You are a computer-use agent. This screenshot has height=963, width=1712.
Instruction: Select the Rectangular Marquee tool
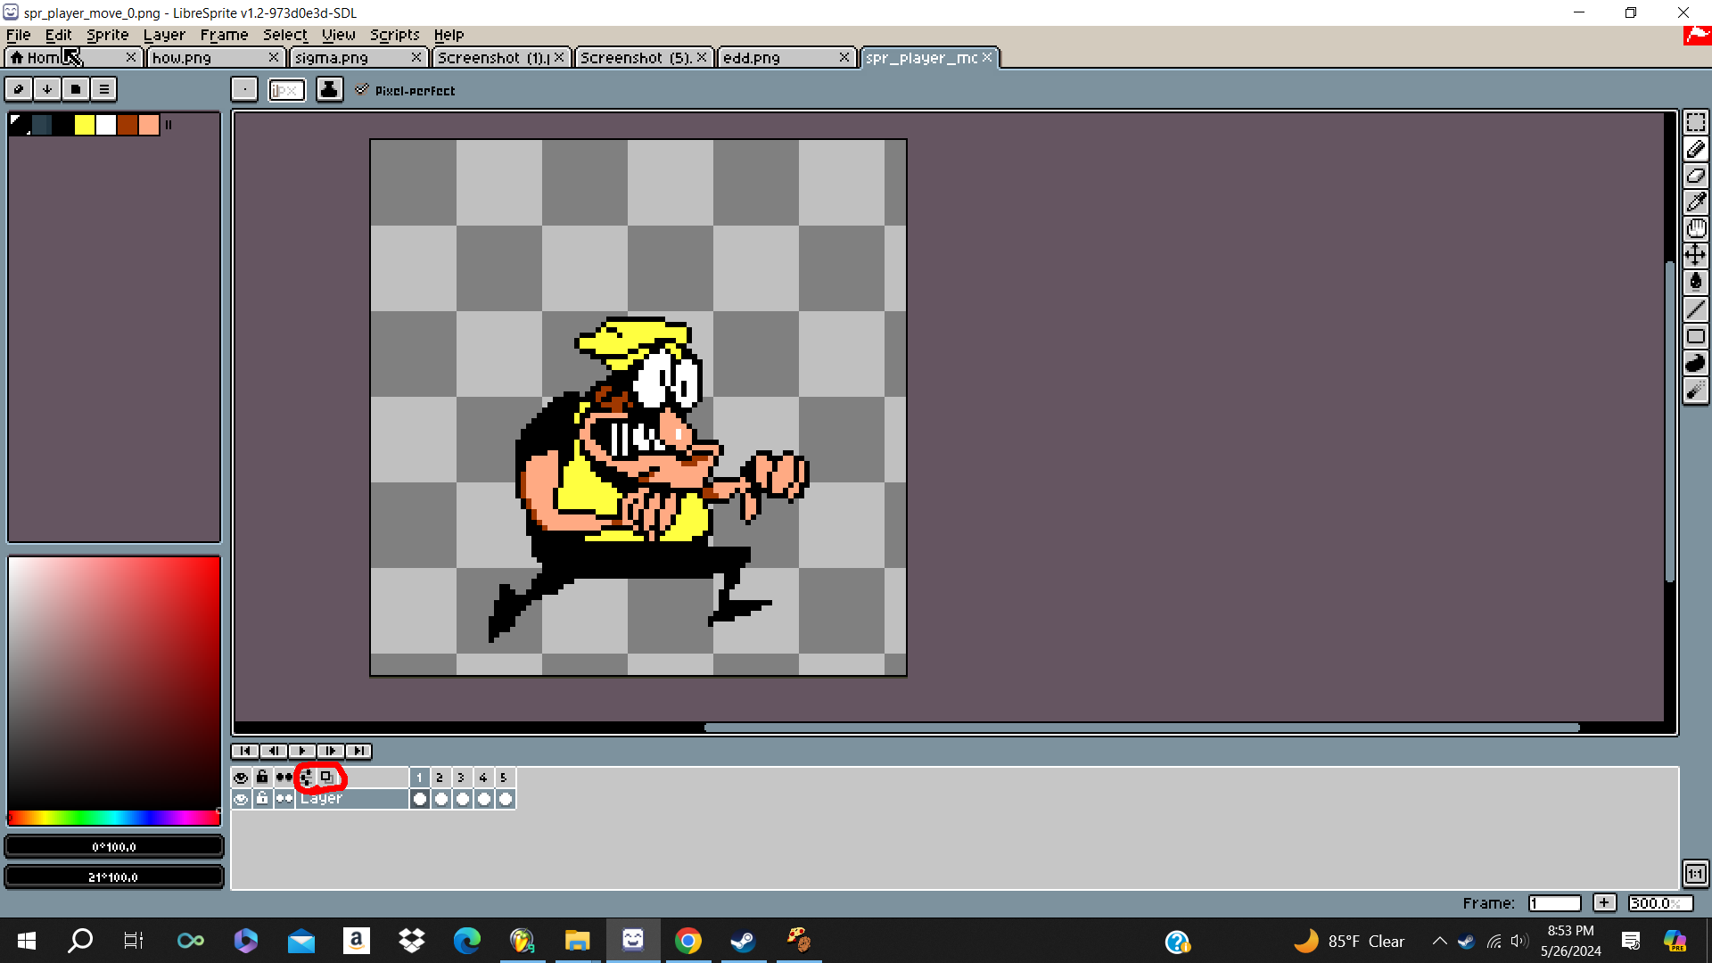point(1695,122)
